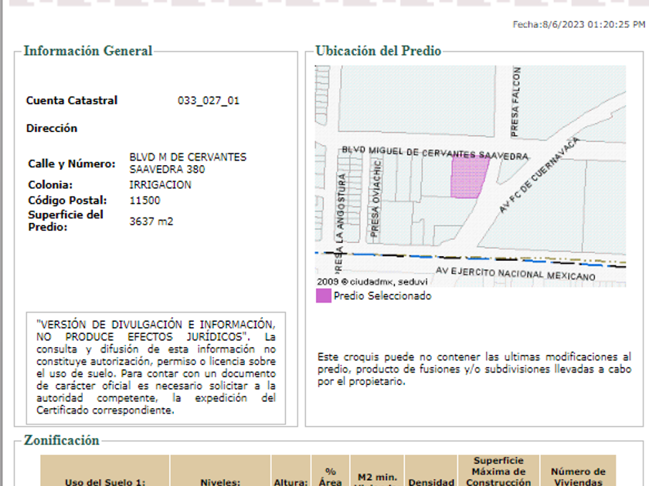Click the 3637 m2 surface area value
This screenshot has height=486, width=649.
click(x=151, y=221)
